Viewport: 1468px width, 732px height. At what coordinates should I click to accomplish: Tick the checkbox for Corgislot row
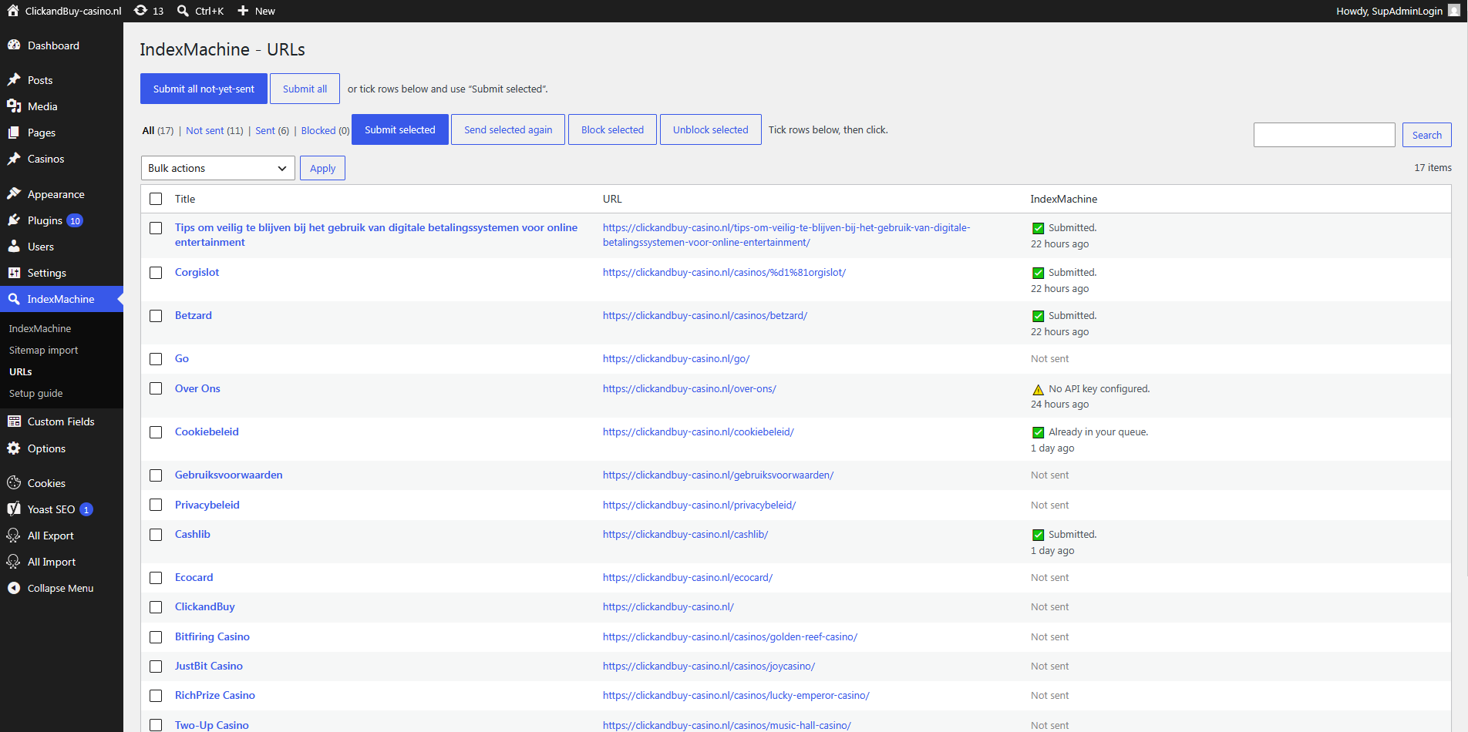[x=156, y=273]
